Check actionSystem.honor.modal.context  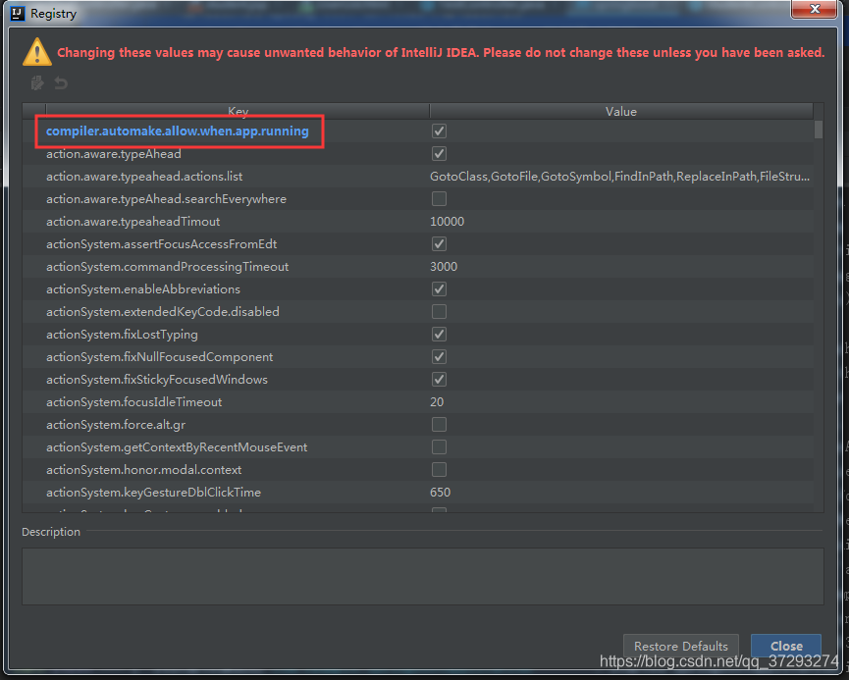[438, 469]
